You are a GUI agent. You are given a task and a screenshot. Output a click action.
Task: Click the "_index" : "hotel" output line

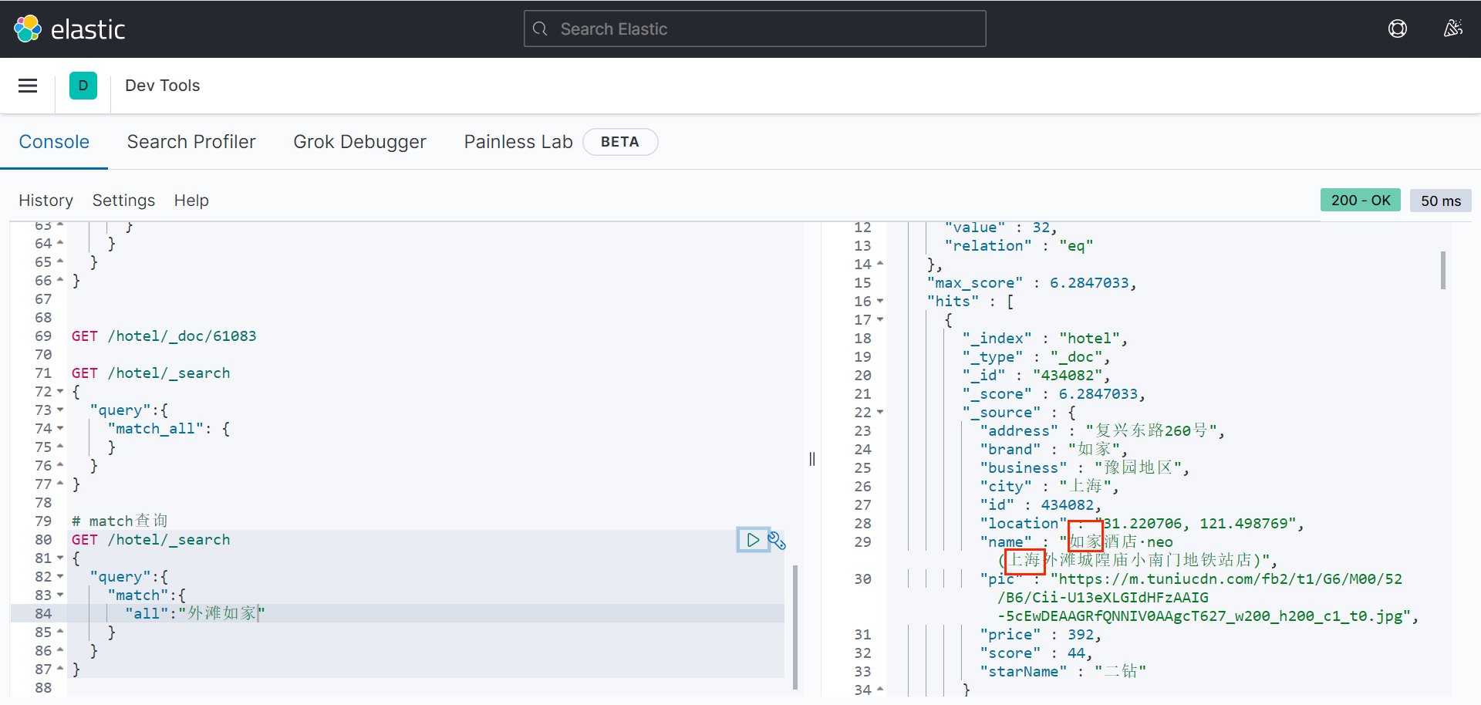(1045, 339)
